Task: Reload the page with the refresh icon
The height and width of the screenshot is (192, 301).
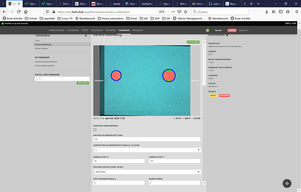Action: [19, 12]
